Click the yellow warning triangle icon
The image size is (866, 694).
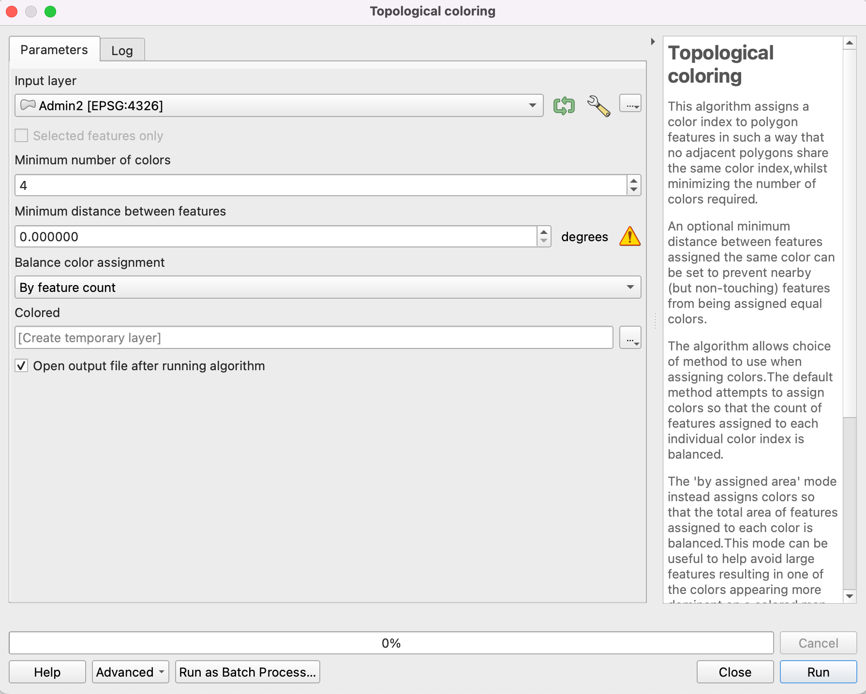[629, 237]
